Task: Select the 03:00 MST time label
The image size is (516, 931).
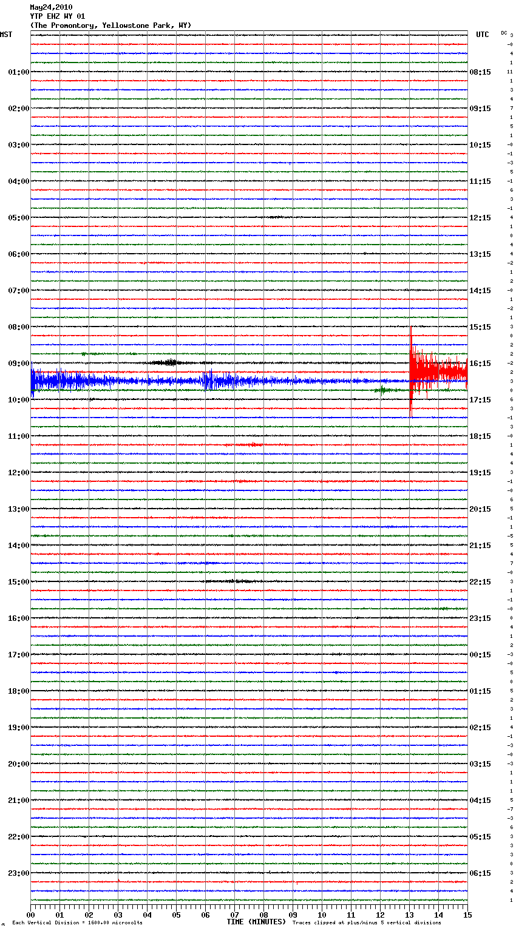Action: (18, 145)
